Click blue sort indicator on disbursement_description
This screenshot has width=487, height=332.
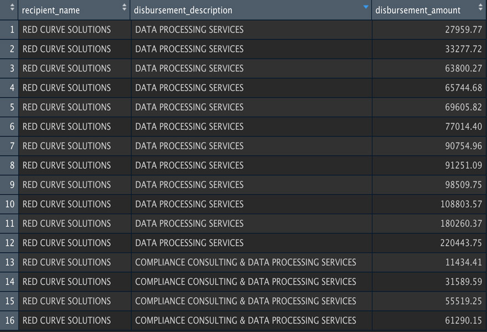tap(366, 7)
